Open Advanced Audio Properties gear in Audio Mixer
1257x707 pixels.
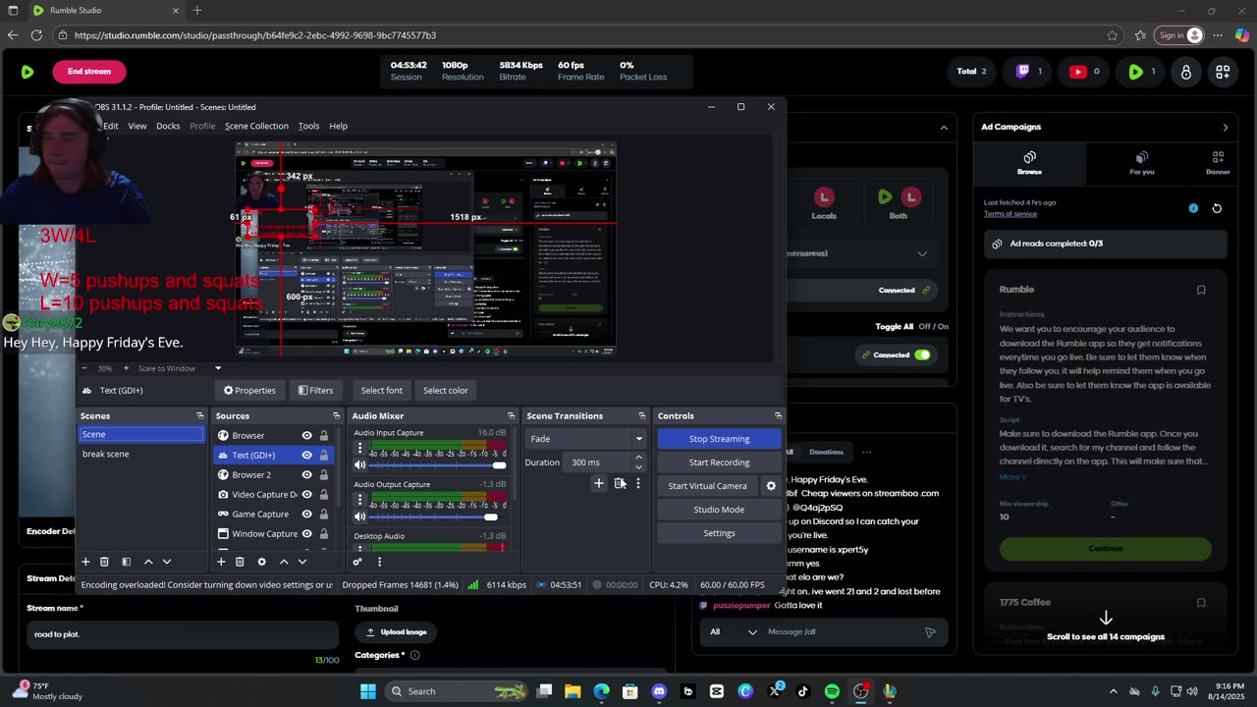(x=357, y=562)
